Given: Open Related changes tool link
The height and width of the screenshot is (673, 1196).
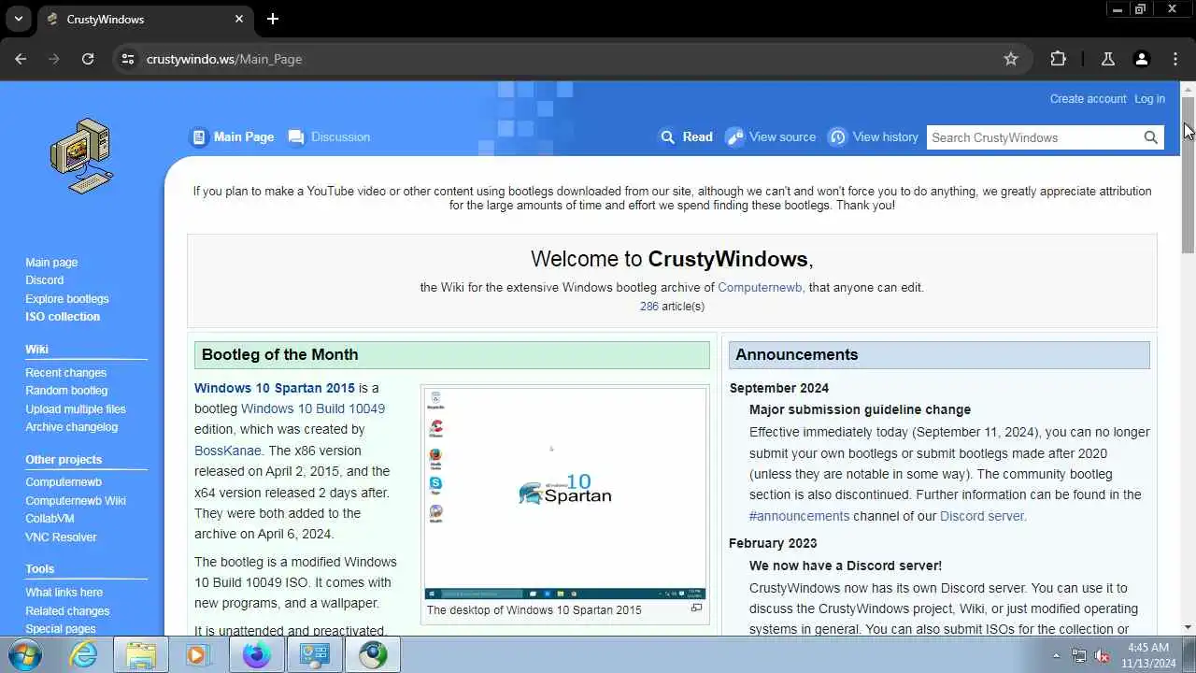Looking at the screenshot, I should click(x=67, y=611).
